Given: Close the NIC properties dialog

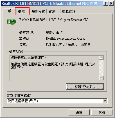Looking at the screenshot, I should [111, 4].
